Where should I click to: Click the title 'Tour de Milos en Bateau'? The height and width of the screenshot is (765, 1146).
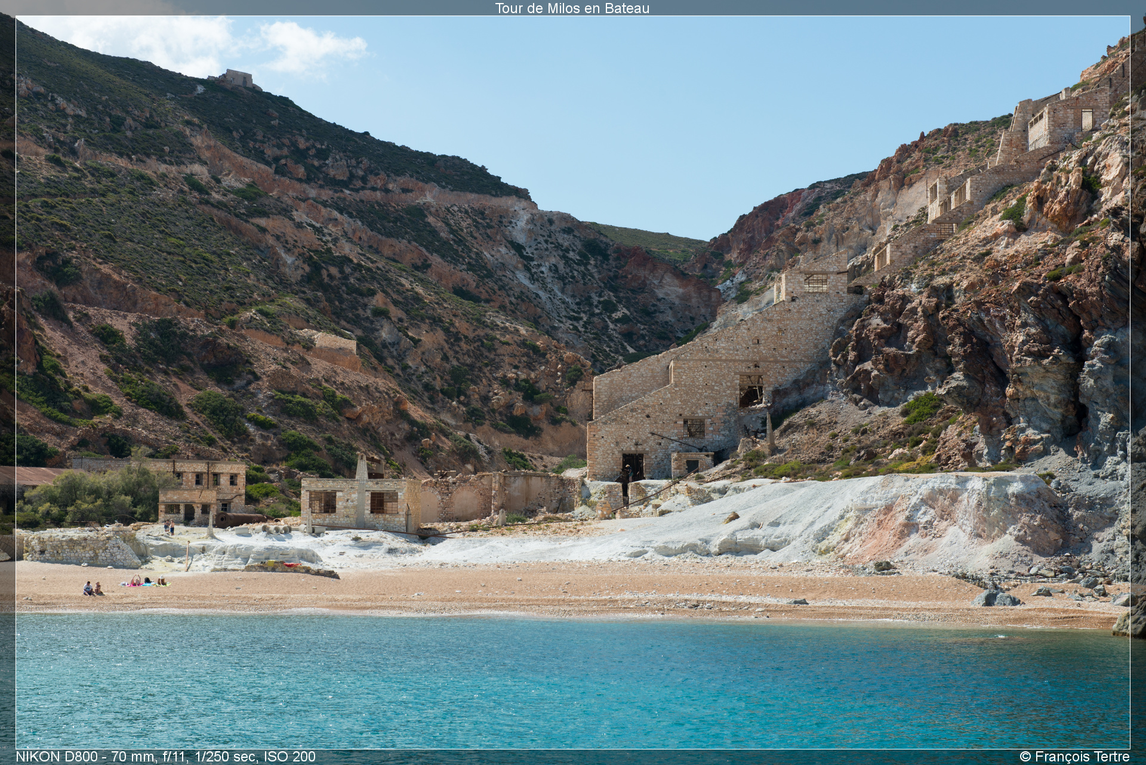click(x=572, y=8)
